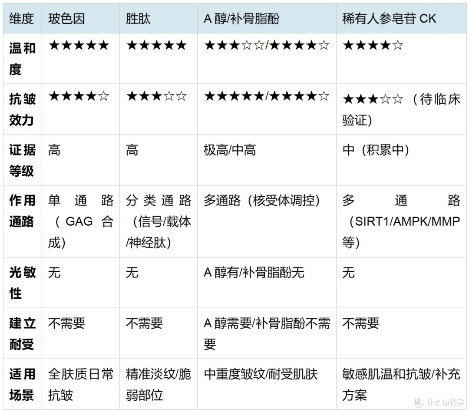This screenshot has height=412, width=469.
Task: Click the 维度 header cell
Action: click(x=22, y=19)
